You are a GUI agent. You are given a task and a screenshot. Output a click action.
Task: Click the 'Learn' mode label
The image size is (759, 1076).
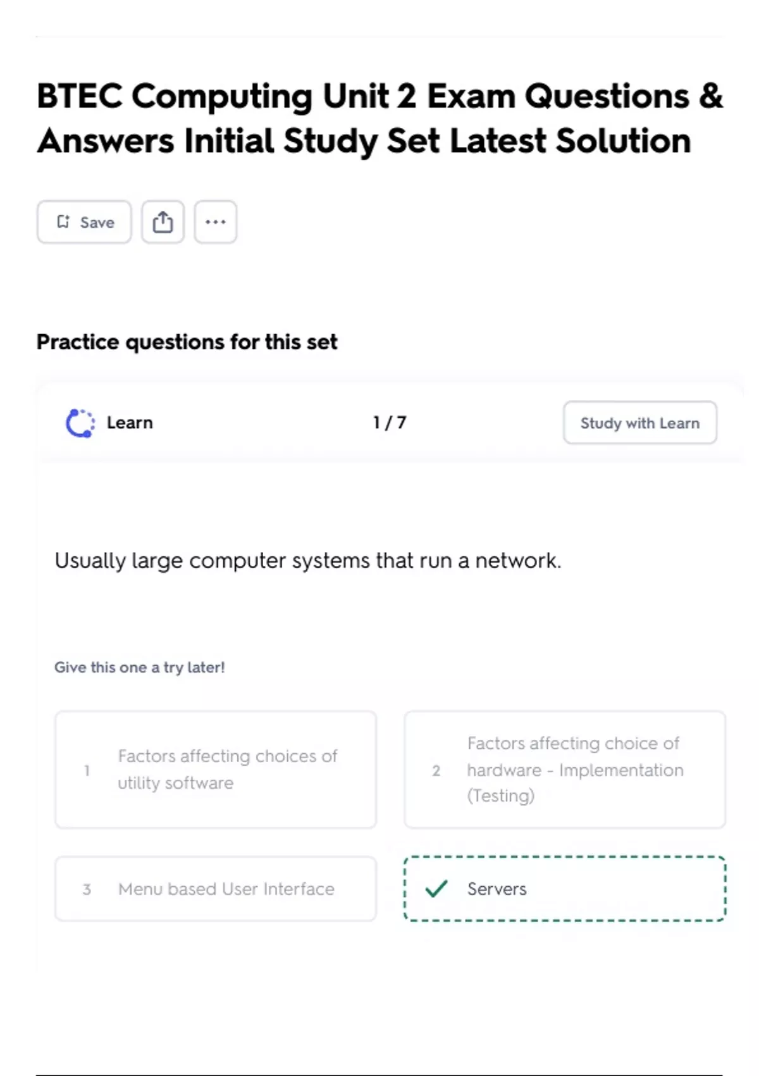tap(130, 422)
